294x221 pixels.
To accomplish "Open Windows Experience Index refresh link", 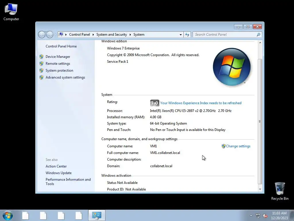I will [201, 103].
